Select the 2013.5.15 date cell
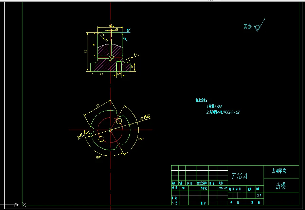Screen dimensions: 305x210 [223, 188]
